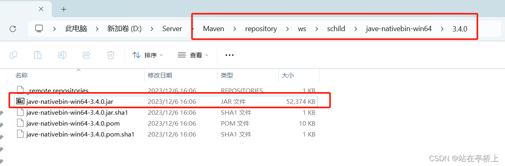Expand chevron after repository breadcrumb
The image size is (505, 166).
pos(287,29)
